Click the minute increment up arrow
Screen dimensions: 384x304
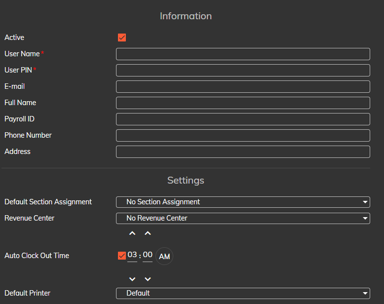point(148,233)
